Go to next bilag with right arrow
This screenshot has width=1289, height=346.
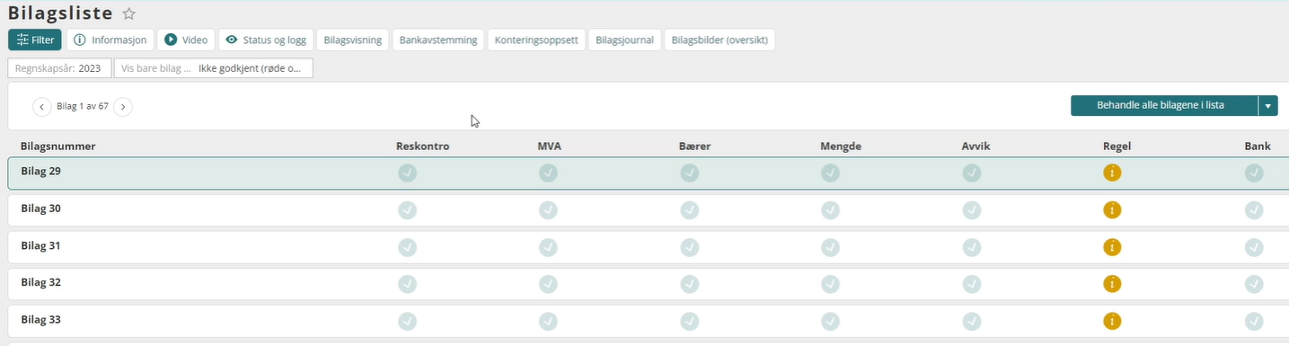(123, 107)
